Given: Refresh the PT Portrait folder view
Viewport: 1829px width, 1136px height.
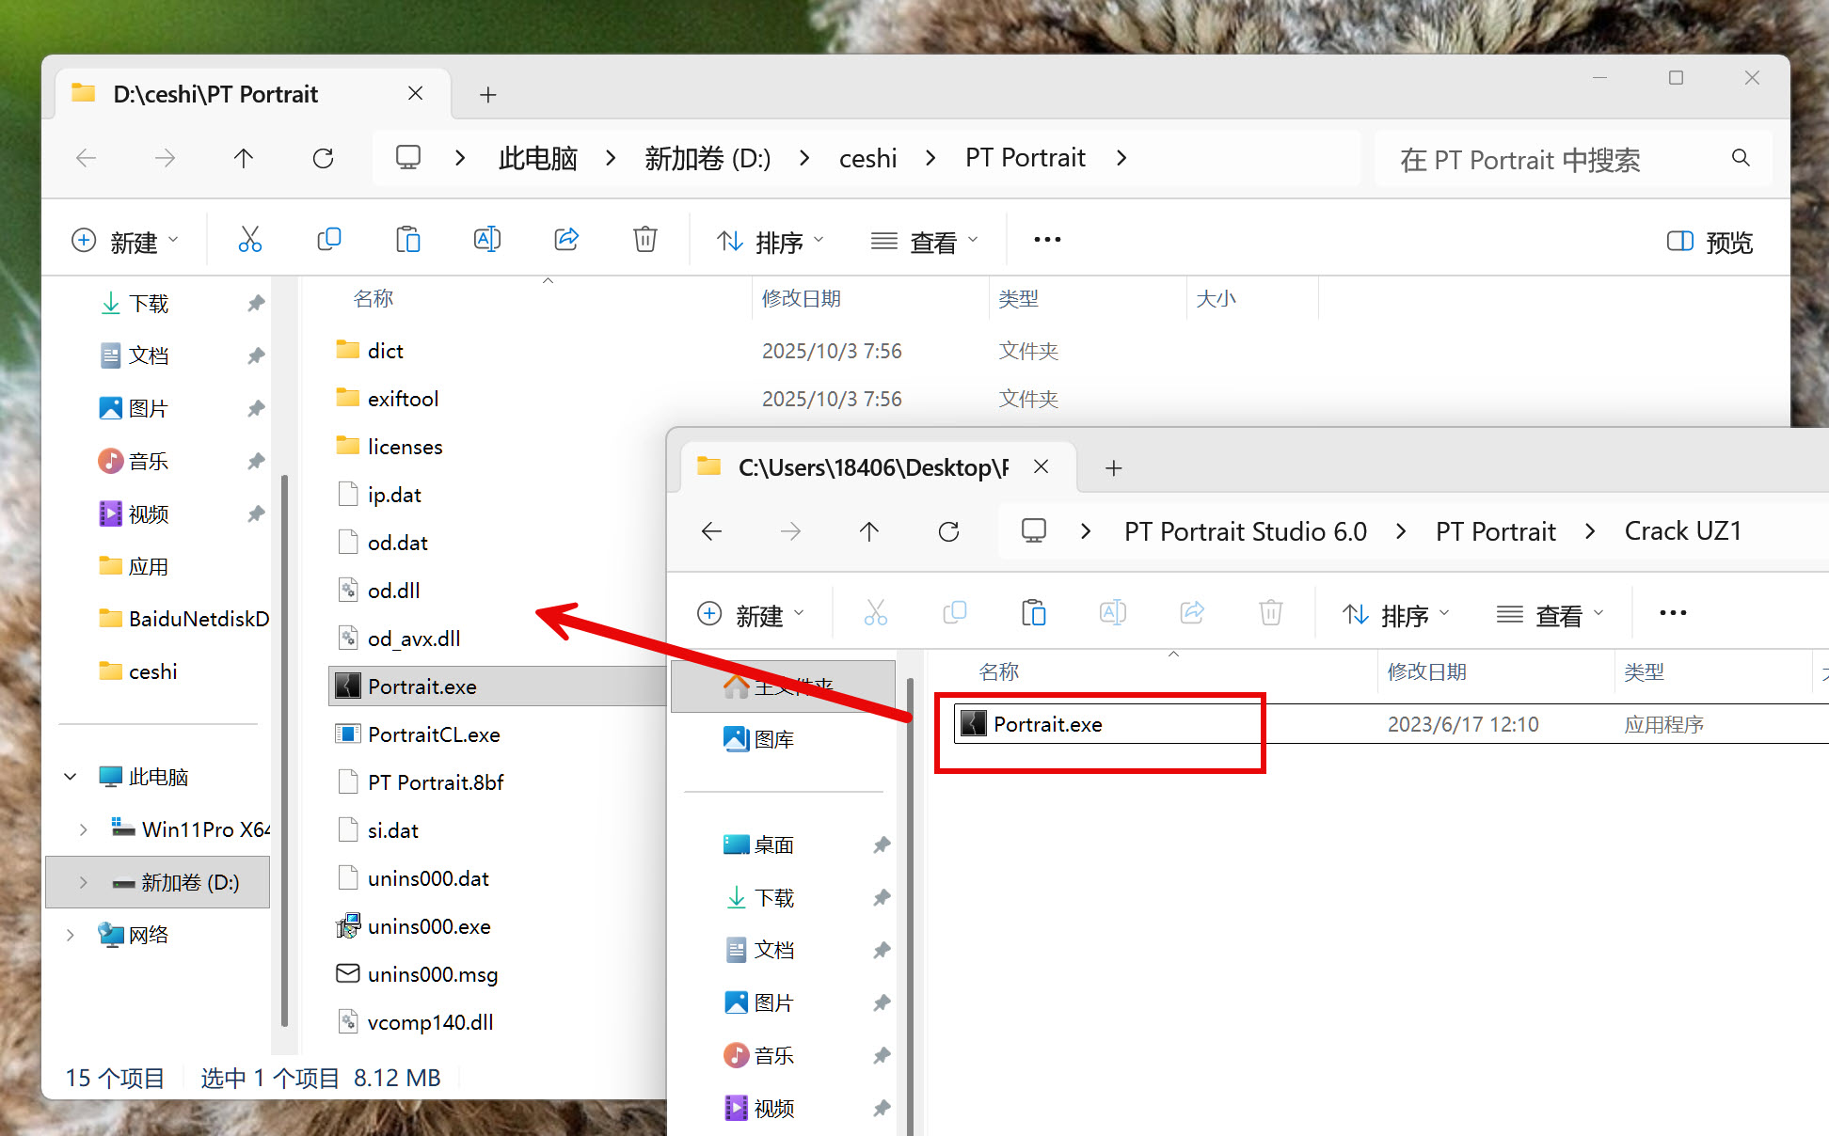Looking at the screenshot, I should pos(323,158).
